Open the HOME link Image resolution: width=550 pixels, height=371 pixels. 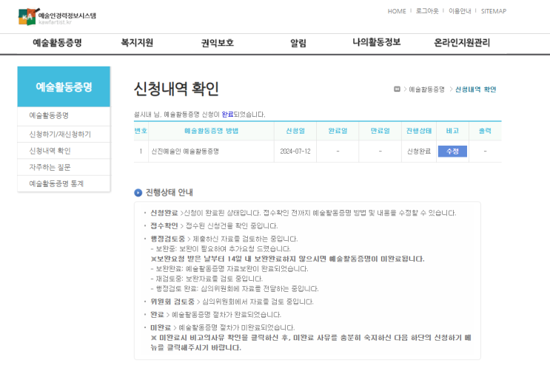point(397,11)
